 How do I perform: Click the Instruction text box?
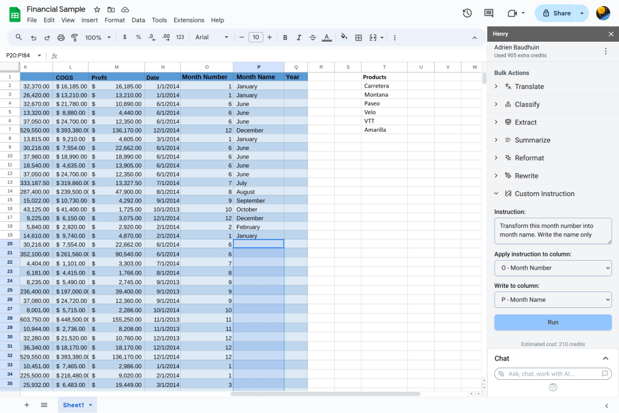click(553, 230)
